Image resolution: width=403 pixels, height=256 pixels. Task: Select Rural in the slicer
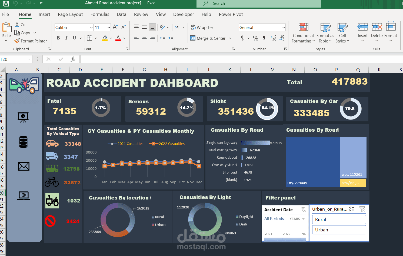tap(339, 220)
